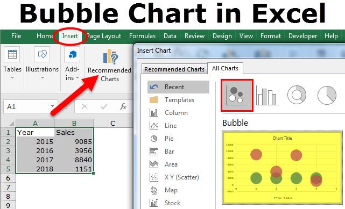Click the Pie chart category icon
The image size is (345, 209).
pos(154,139)
